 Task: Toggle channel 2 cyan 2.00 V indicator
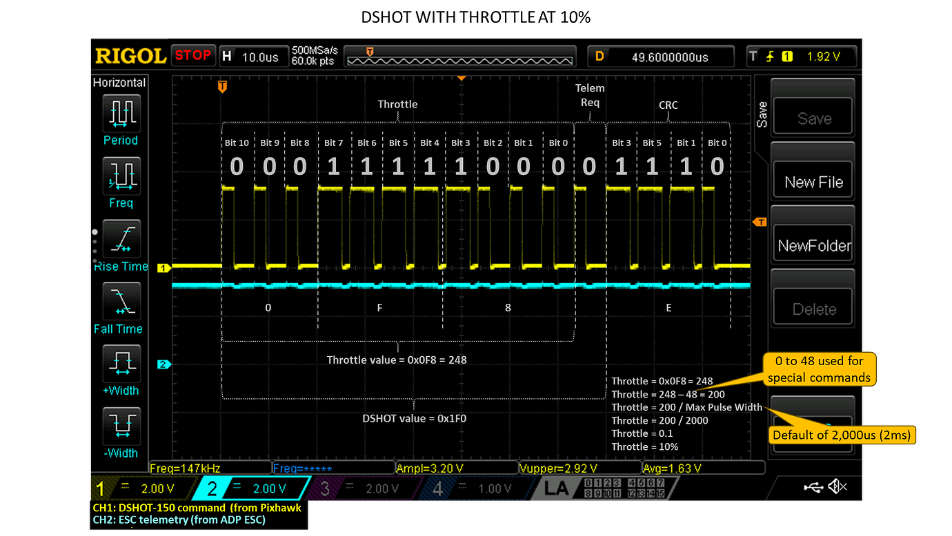click(x=252, y=488)
